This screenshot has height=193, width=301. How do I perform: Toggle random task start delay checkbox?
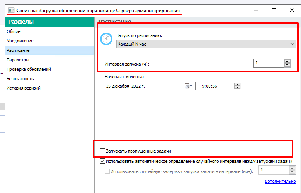tap(107, 171)
